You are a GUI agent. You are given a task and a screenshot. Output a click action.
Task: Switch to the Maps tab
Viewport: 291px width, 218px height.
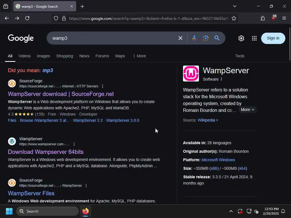pos(120,56)
